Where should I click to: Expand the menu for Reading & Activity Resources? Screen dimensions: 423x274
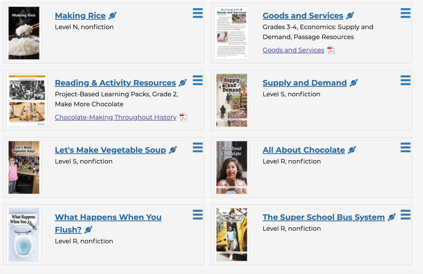(x=198, y=80)
